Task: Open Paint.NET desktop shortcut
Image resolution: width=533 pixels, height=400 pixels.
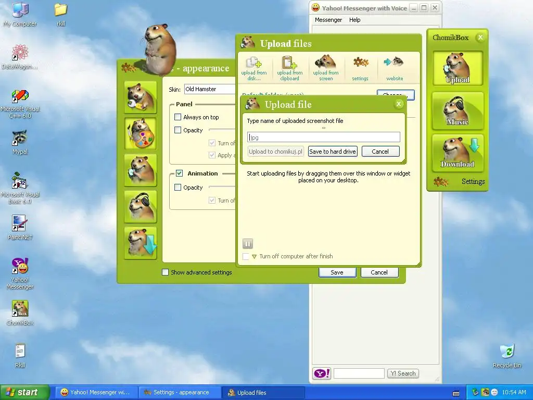Action: click(x=20, y=227)
